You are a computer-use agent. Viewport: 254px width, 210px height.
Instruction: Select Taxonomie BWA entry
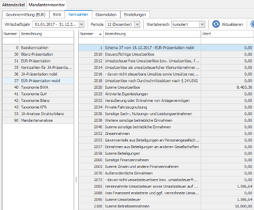38,87
